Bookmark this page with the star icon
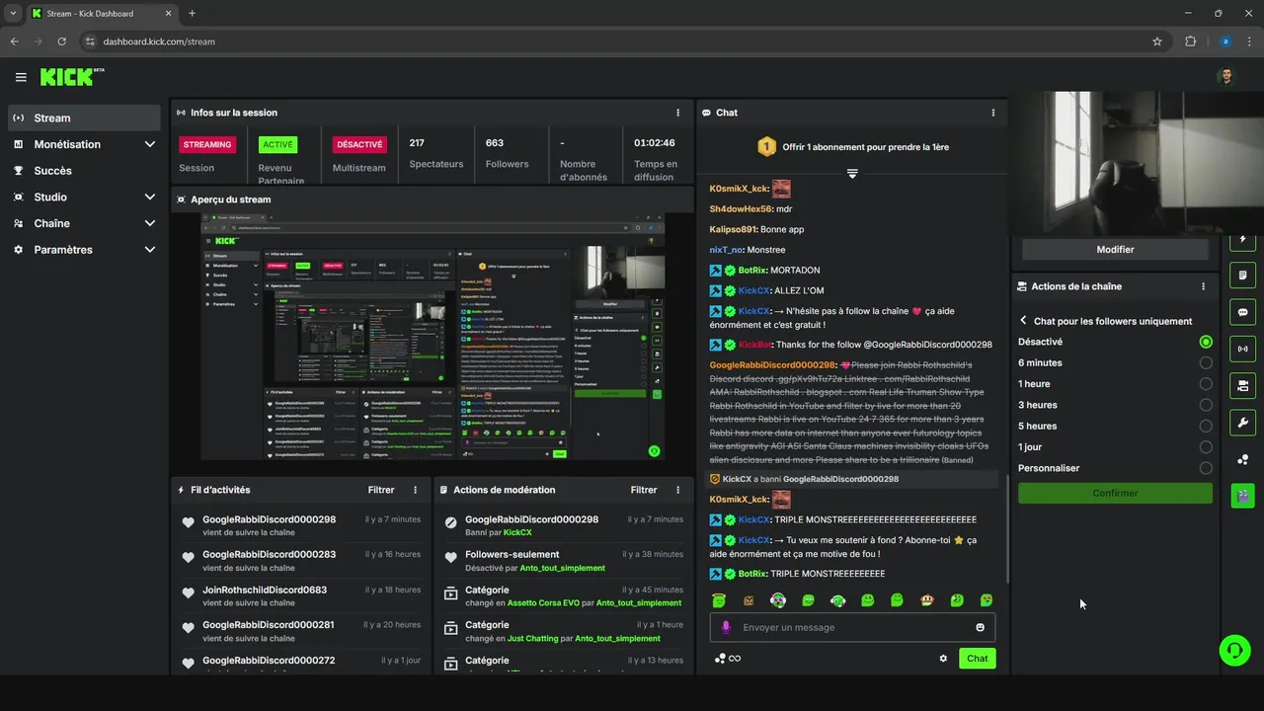The width and height of the screenshot is (1264, 711). point(1157,41)
